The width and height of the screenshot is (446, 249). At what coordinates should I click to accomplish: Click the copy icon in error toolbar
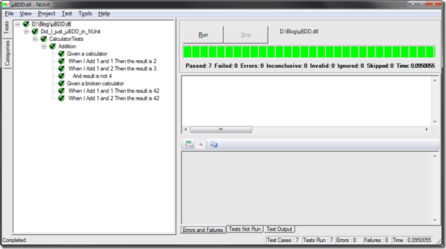pyautogui.click(x=213, y=145)
